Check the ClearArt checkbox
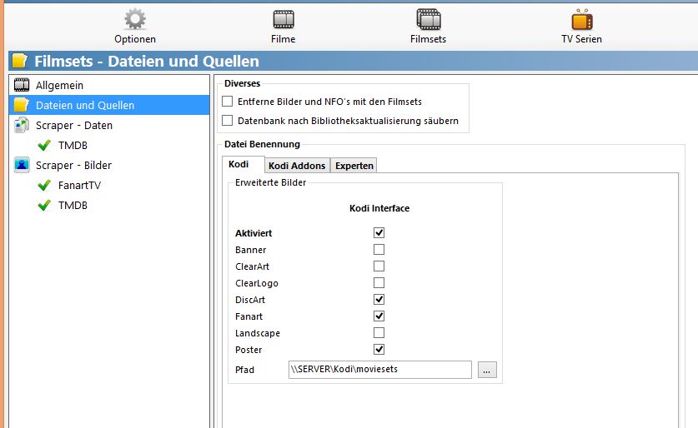This screenshot has width=698, height=428. pos(379,266)
